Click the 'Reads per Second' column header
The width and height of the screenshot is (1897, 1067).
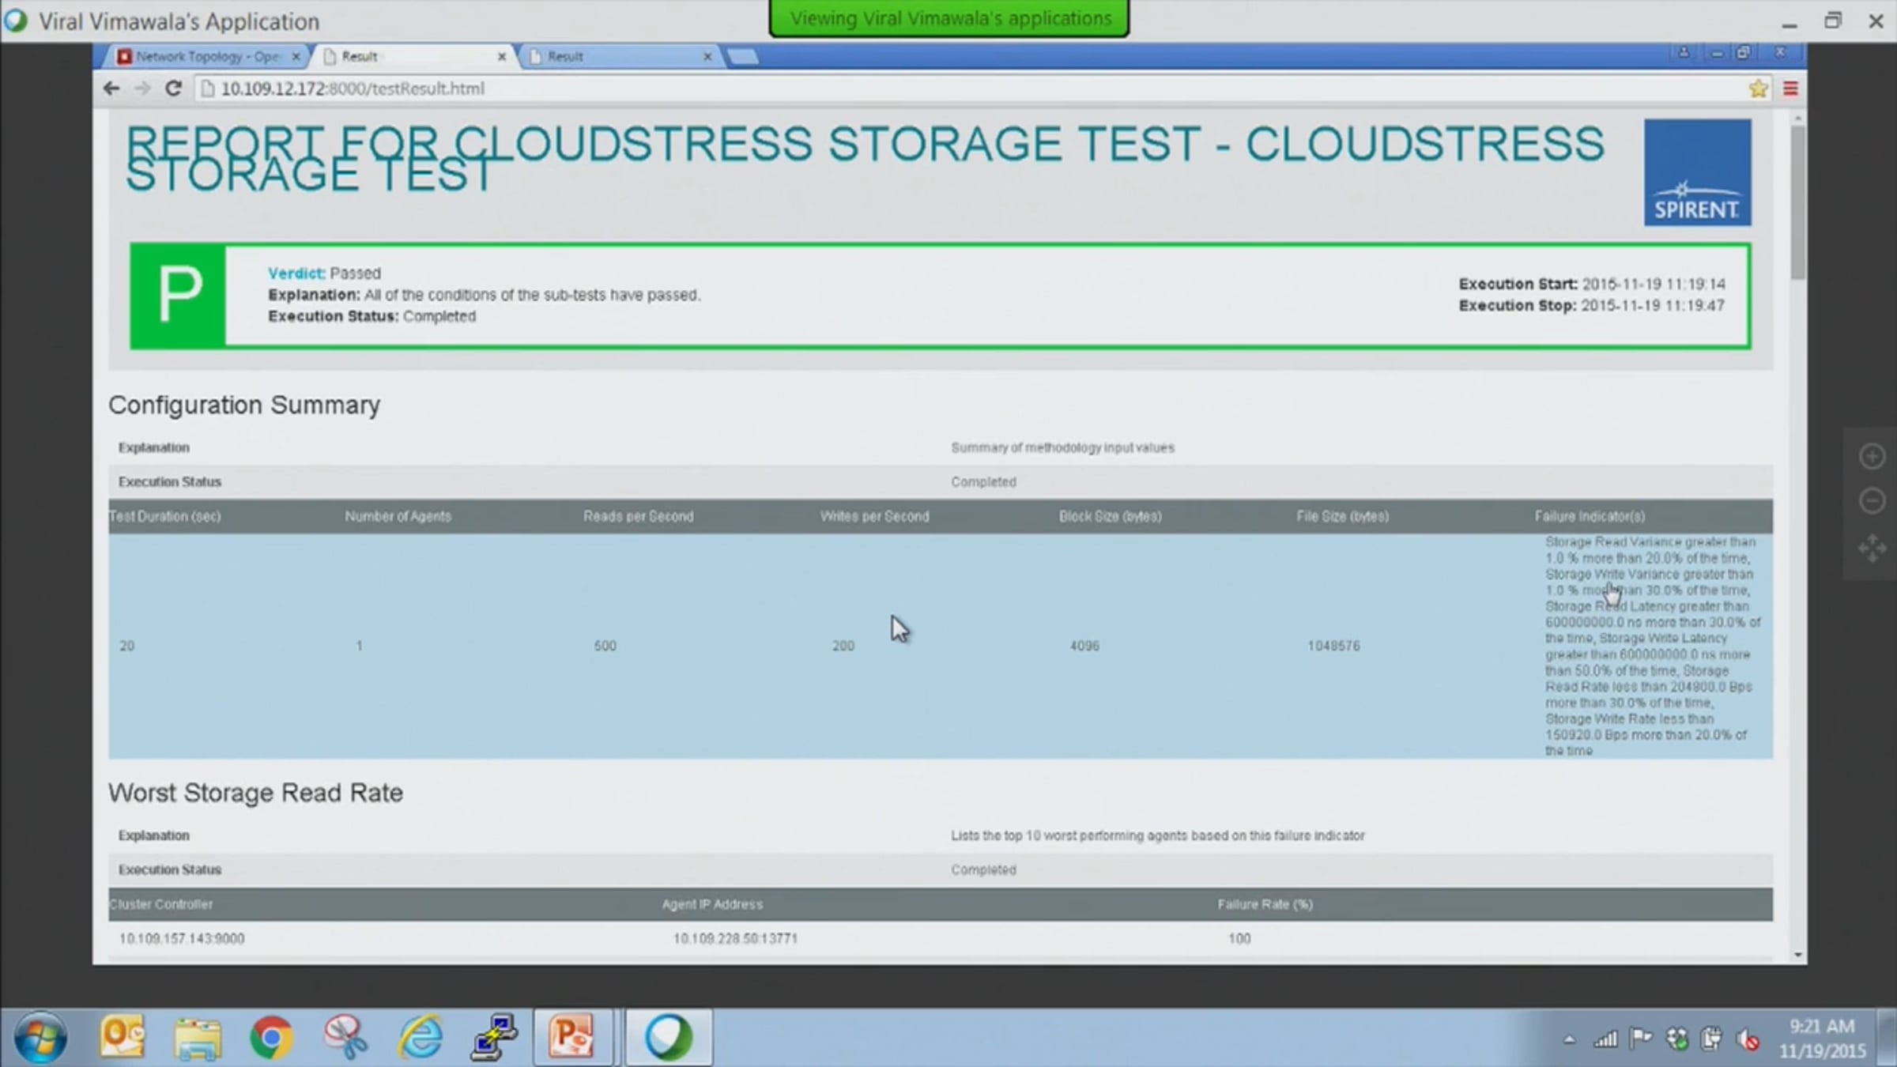638,516
